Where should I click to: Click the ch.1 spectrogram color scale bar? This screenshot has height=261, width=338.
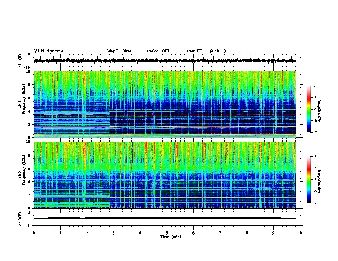[x=309, y=109]
